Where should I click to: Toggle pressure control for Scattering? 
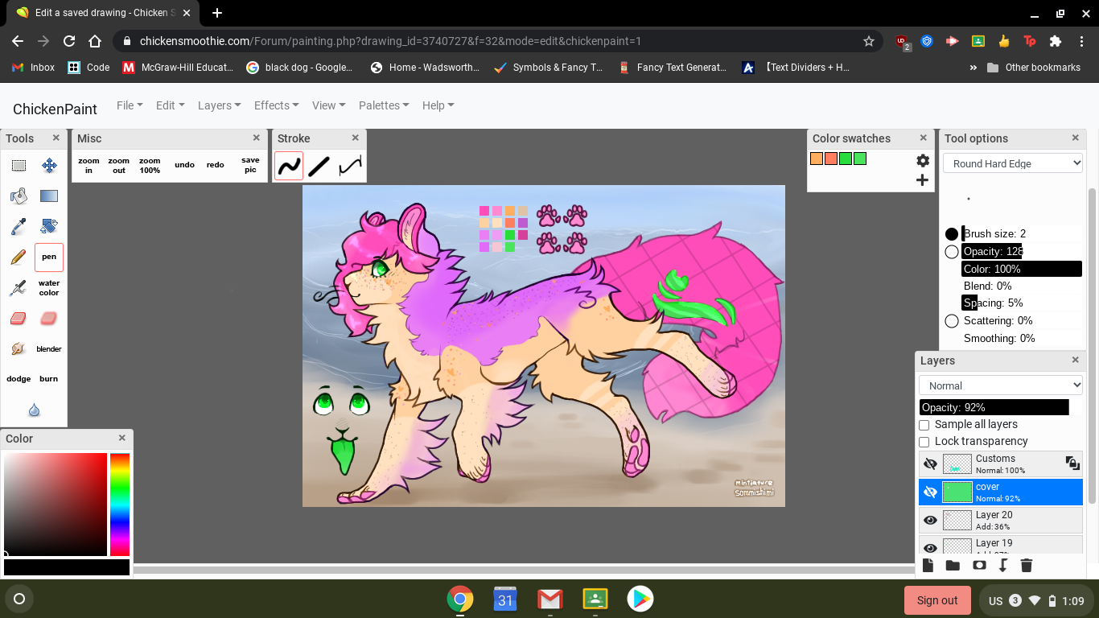tap(952, 321)
